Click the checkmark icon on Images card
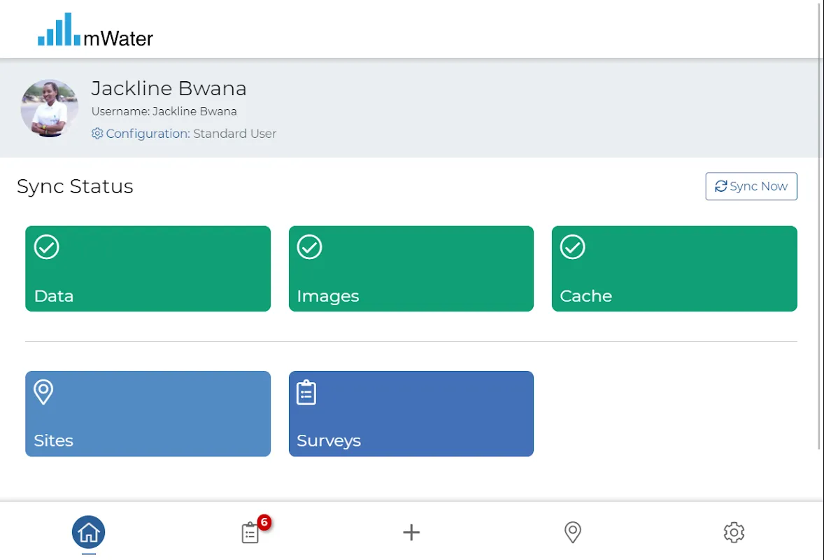The image size is (824, 560). pyautogui.click(x=309, y=247)
